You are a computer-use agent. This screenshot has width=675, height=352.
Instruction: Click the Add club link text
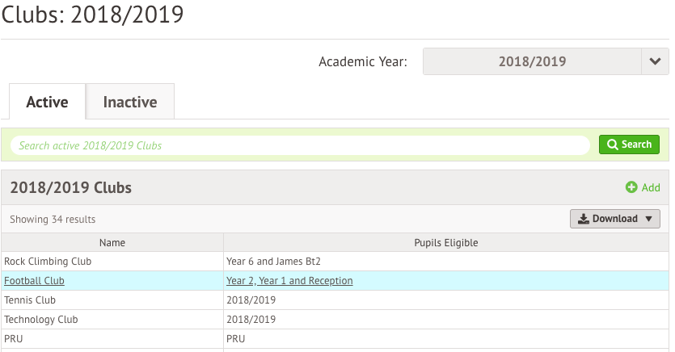click(651, 187)
